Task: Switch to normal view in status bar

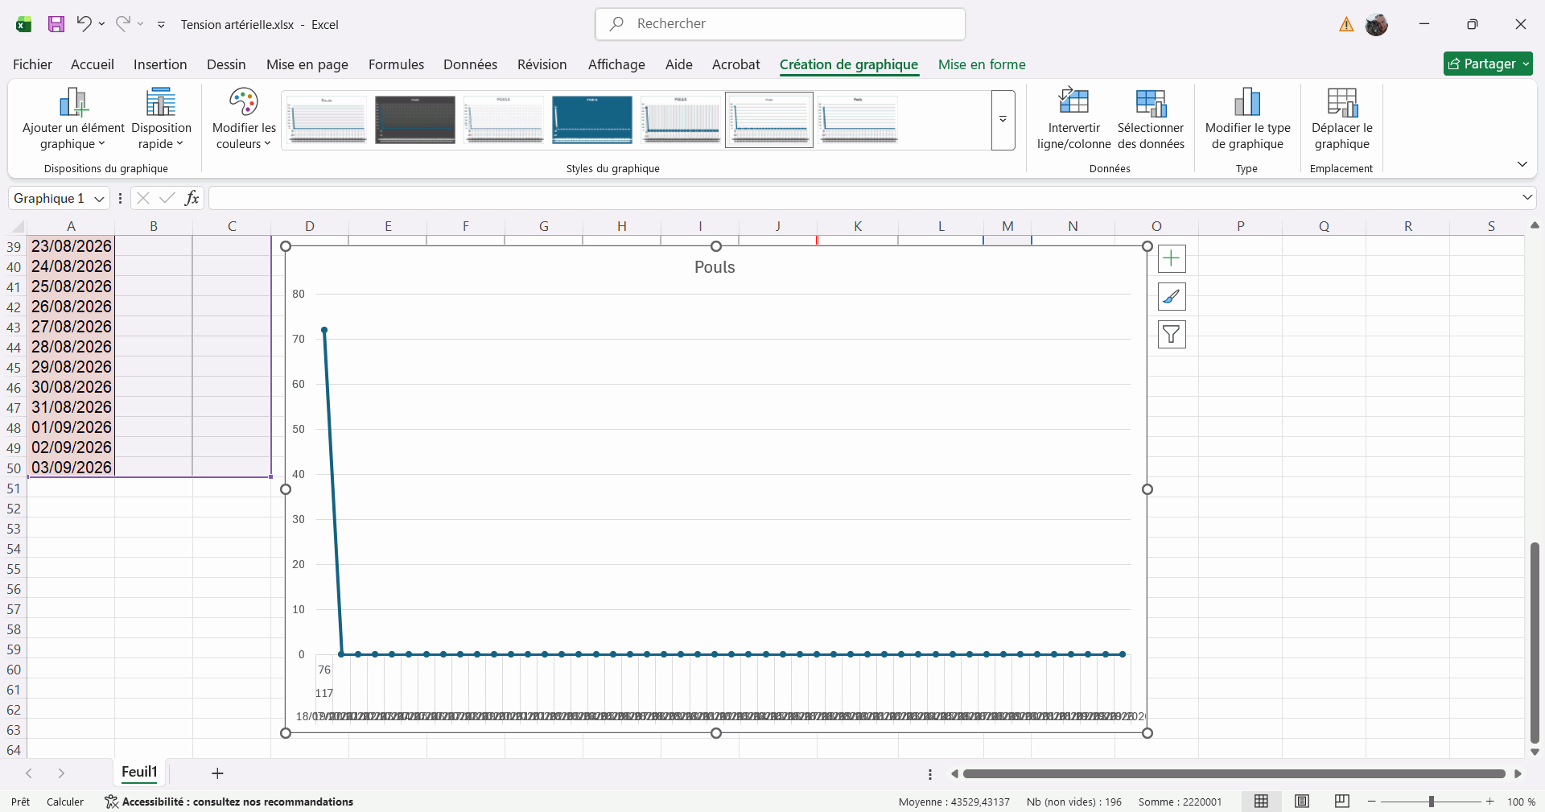Action: pos(1261,802)
